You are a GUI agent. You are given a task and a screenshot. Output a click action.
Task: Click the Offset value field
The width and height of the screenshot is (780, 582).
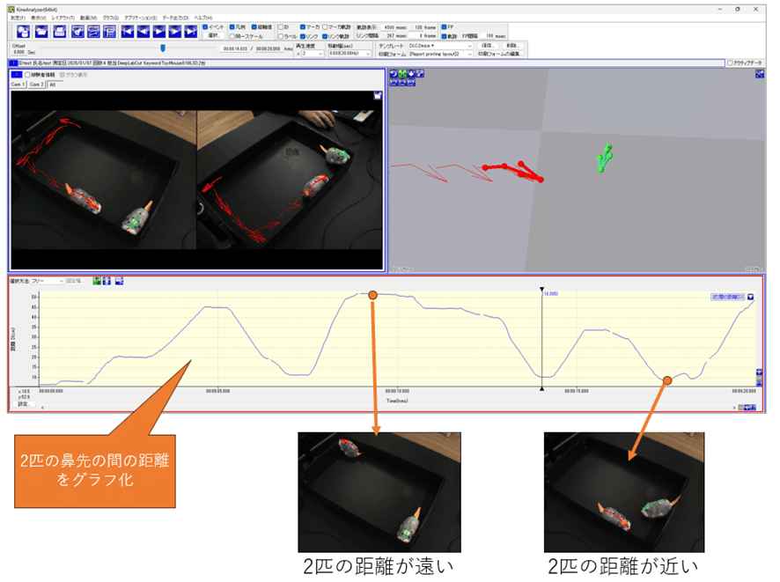point(18,52)
